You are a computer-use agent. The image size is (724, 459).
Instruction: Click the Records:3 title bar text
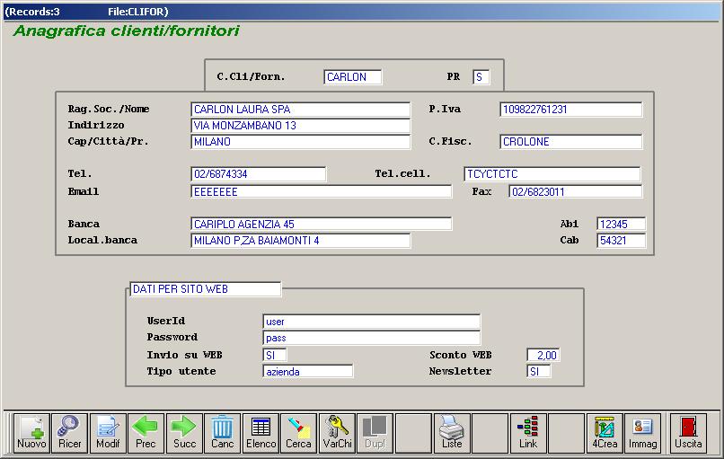point(32,12)
